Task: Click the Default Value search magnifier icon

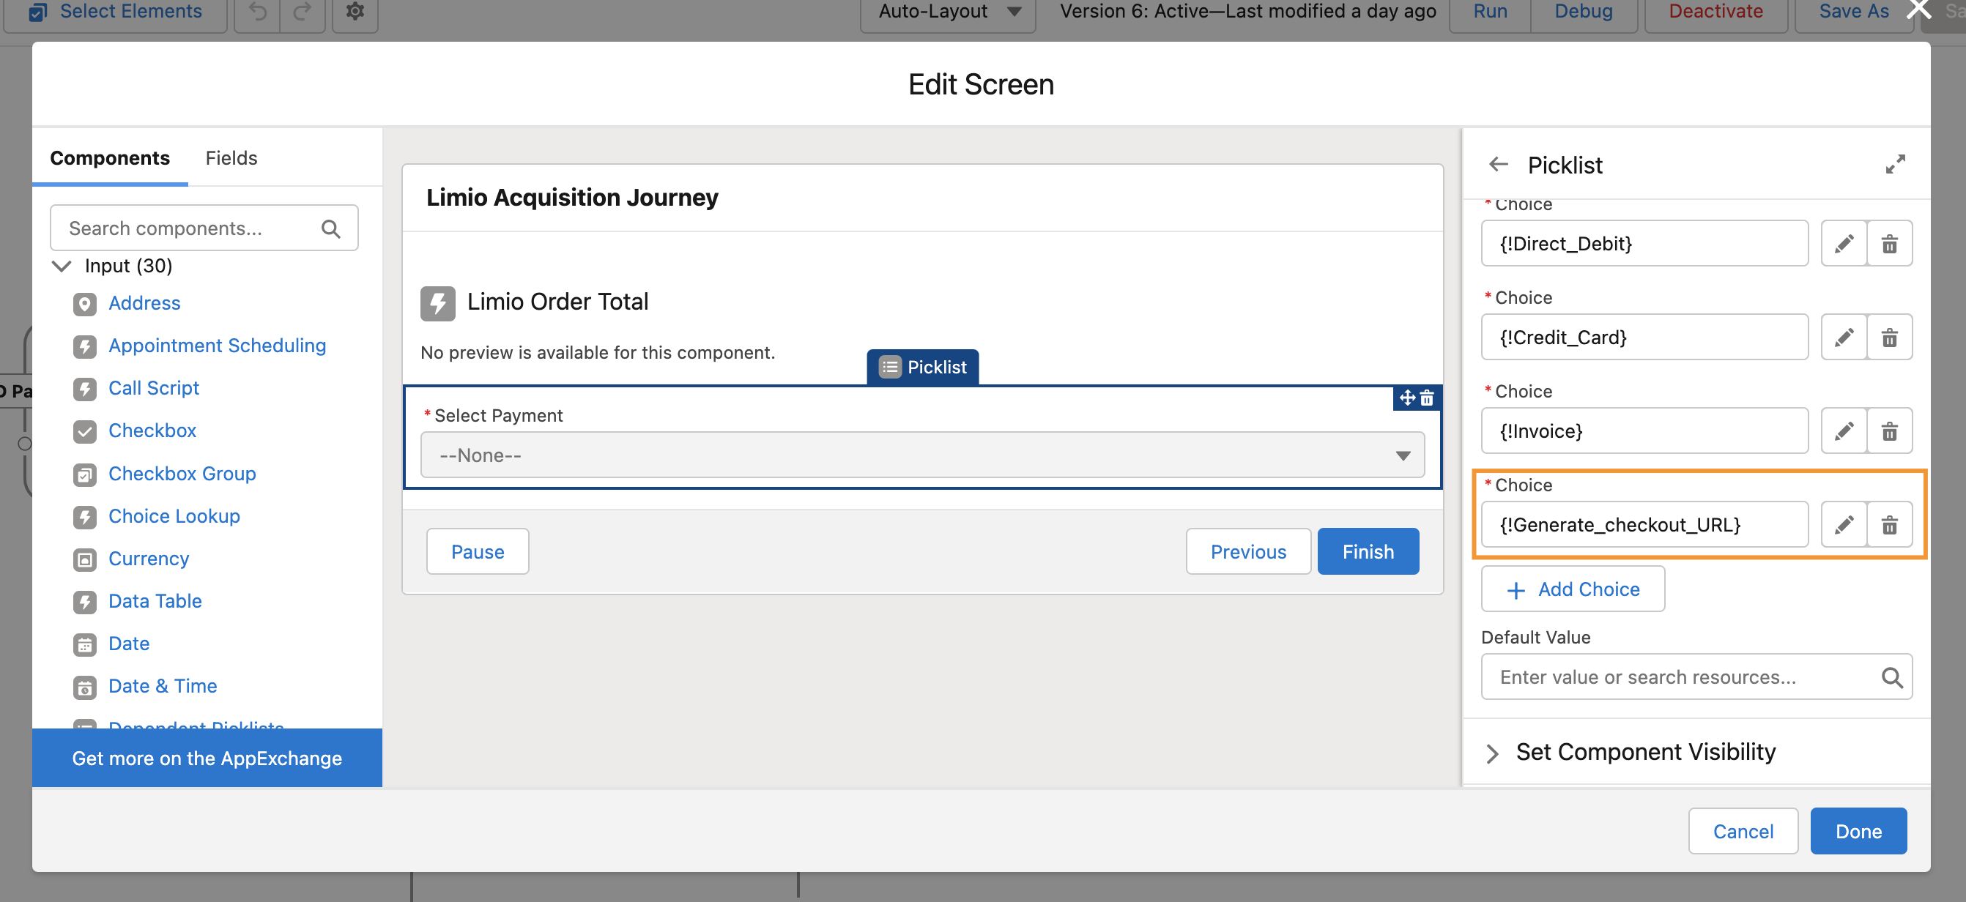Action: coord(1892,677)
